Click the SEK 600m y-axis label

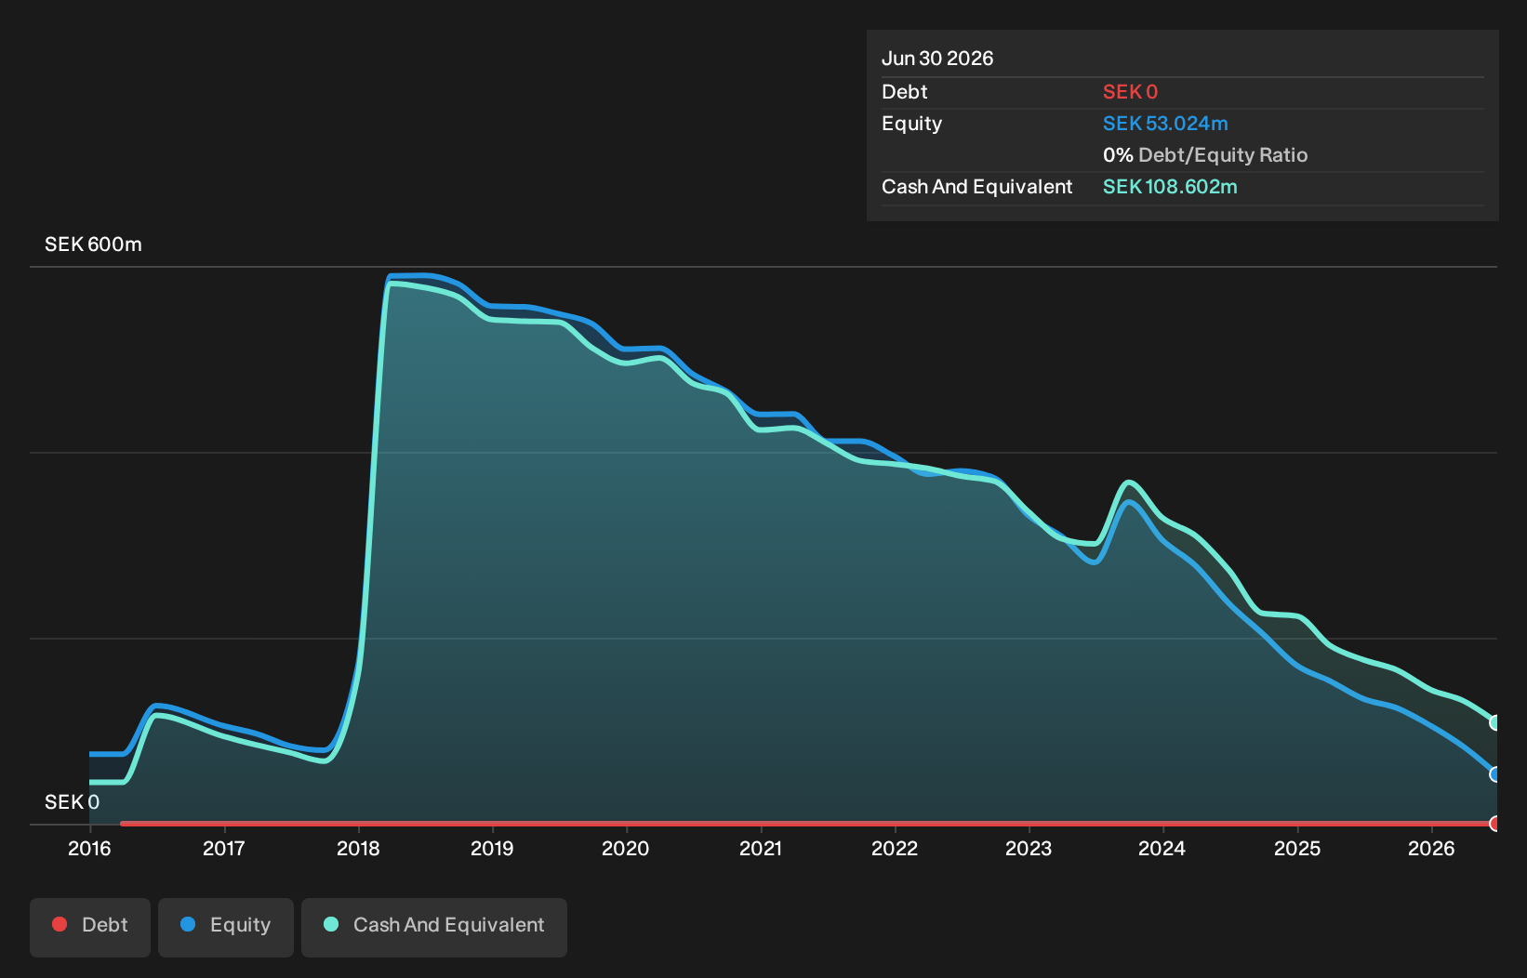click(93, 244)
